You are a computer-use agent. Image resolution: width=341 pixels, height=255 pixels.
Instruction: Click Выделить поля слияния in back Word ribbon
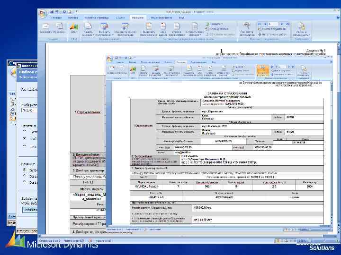149,29
